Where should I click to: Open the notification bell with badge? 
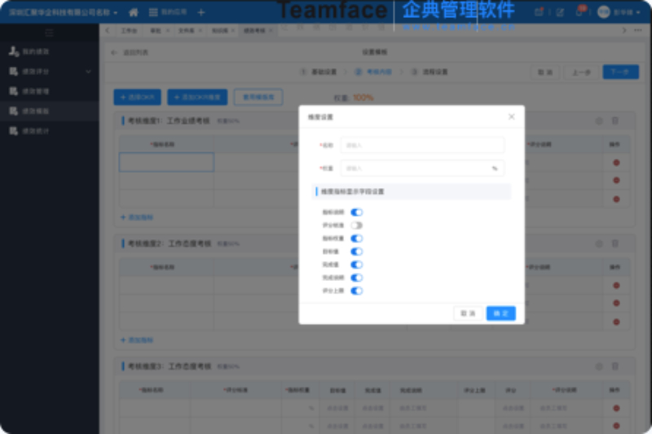coord(579,11)
